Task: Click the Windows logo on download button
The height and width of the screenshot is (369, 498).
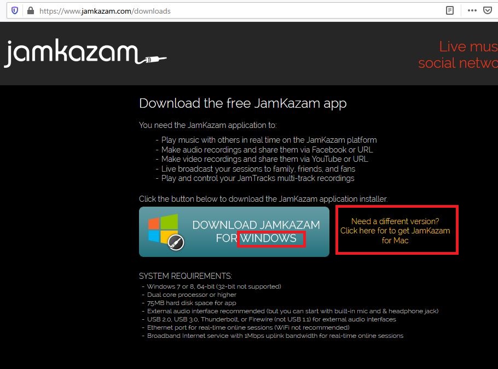Action: pos(163,228)
